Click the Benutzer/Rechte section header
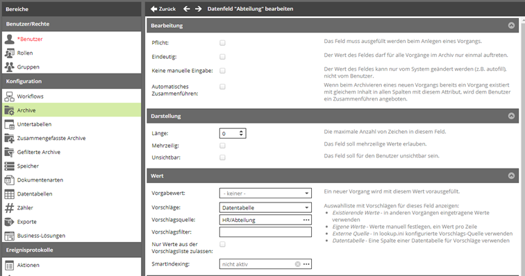This screenshot has width=525, height=276. click(x=72, y=24)
